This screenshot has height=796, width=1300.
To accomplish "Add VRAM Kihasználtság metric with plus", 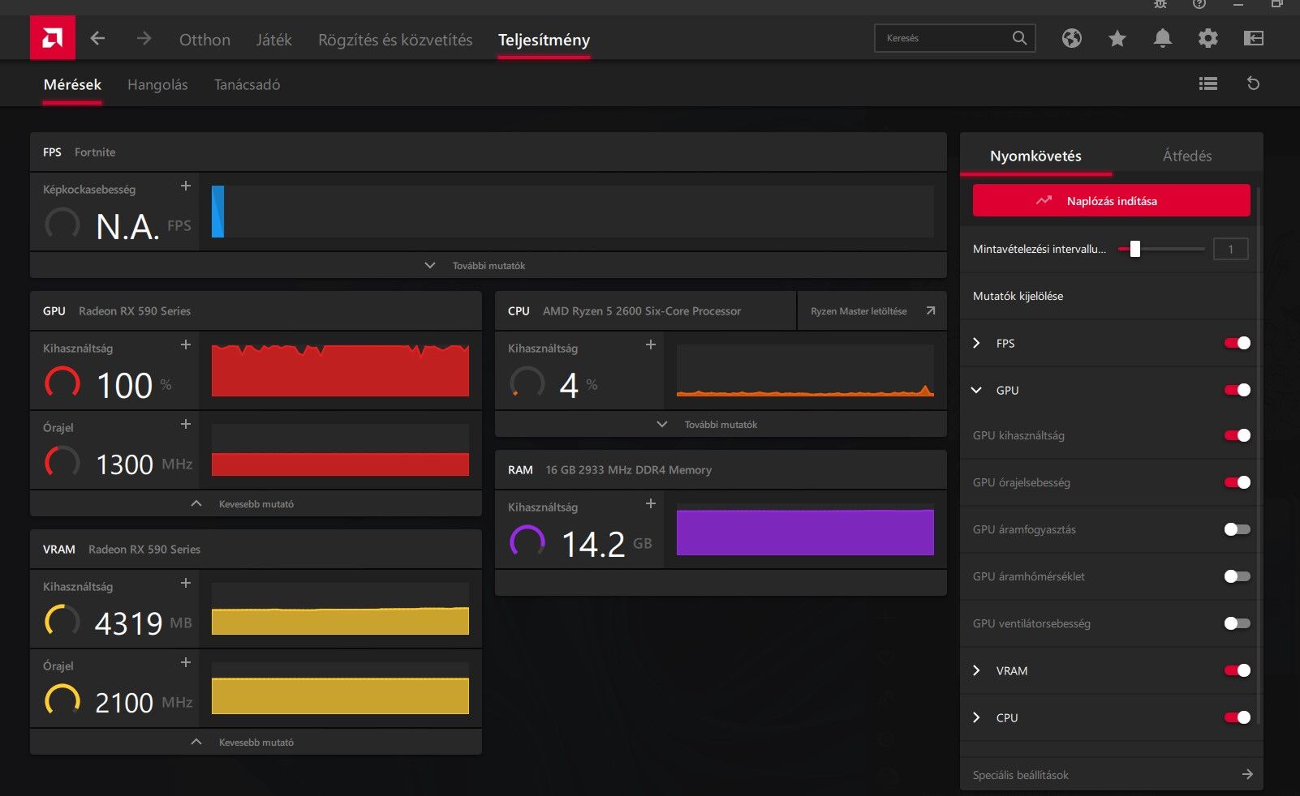I will pyautogui.click(x=186, y=583).
